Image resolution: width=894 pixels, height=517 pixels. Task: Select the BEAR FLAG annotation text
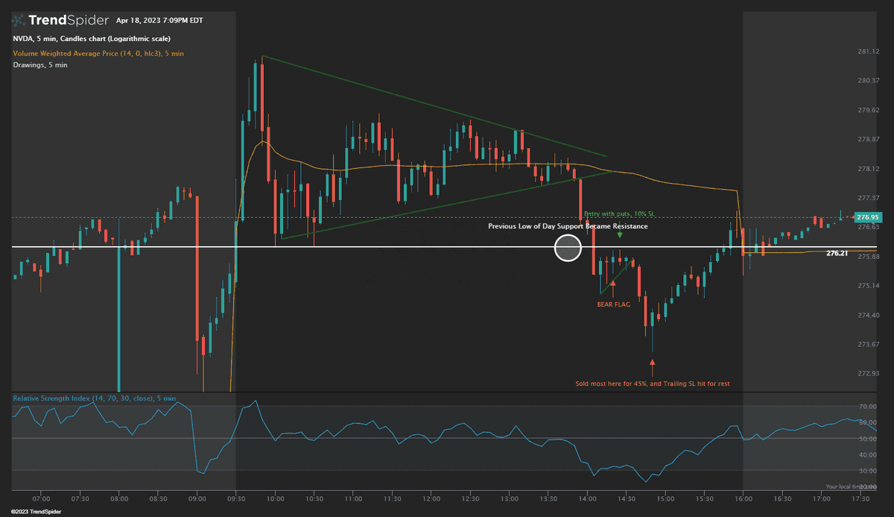[613, 304]
